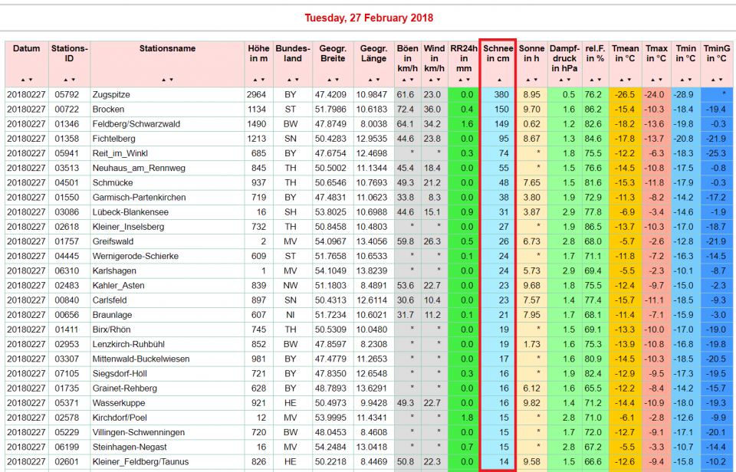Screen dimensions: 736x472
Task: Sort Höhe in m ascending arrow
Action: (255, 80)
